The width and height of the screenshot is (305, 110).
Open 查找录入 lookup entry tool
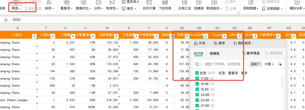click(130, 2)
